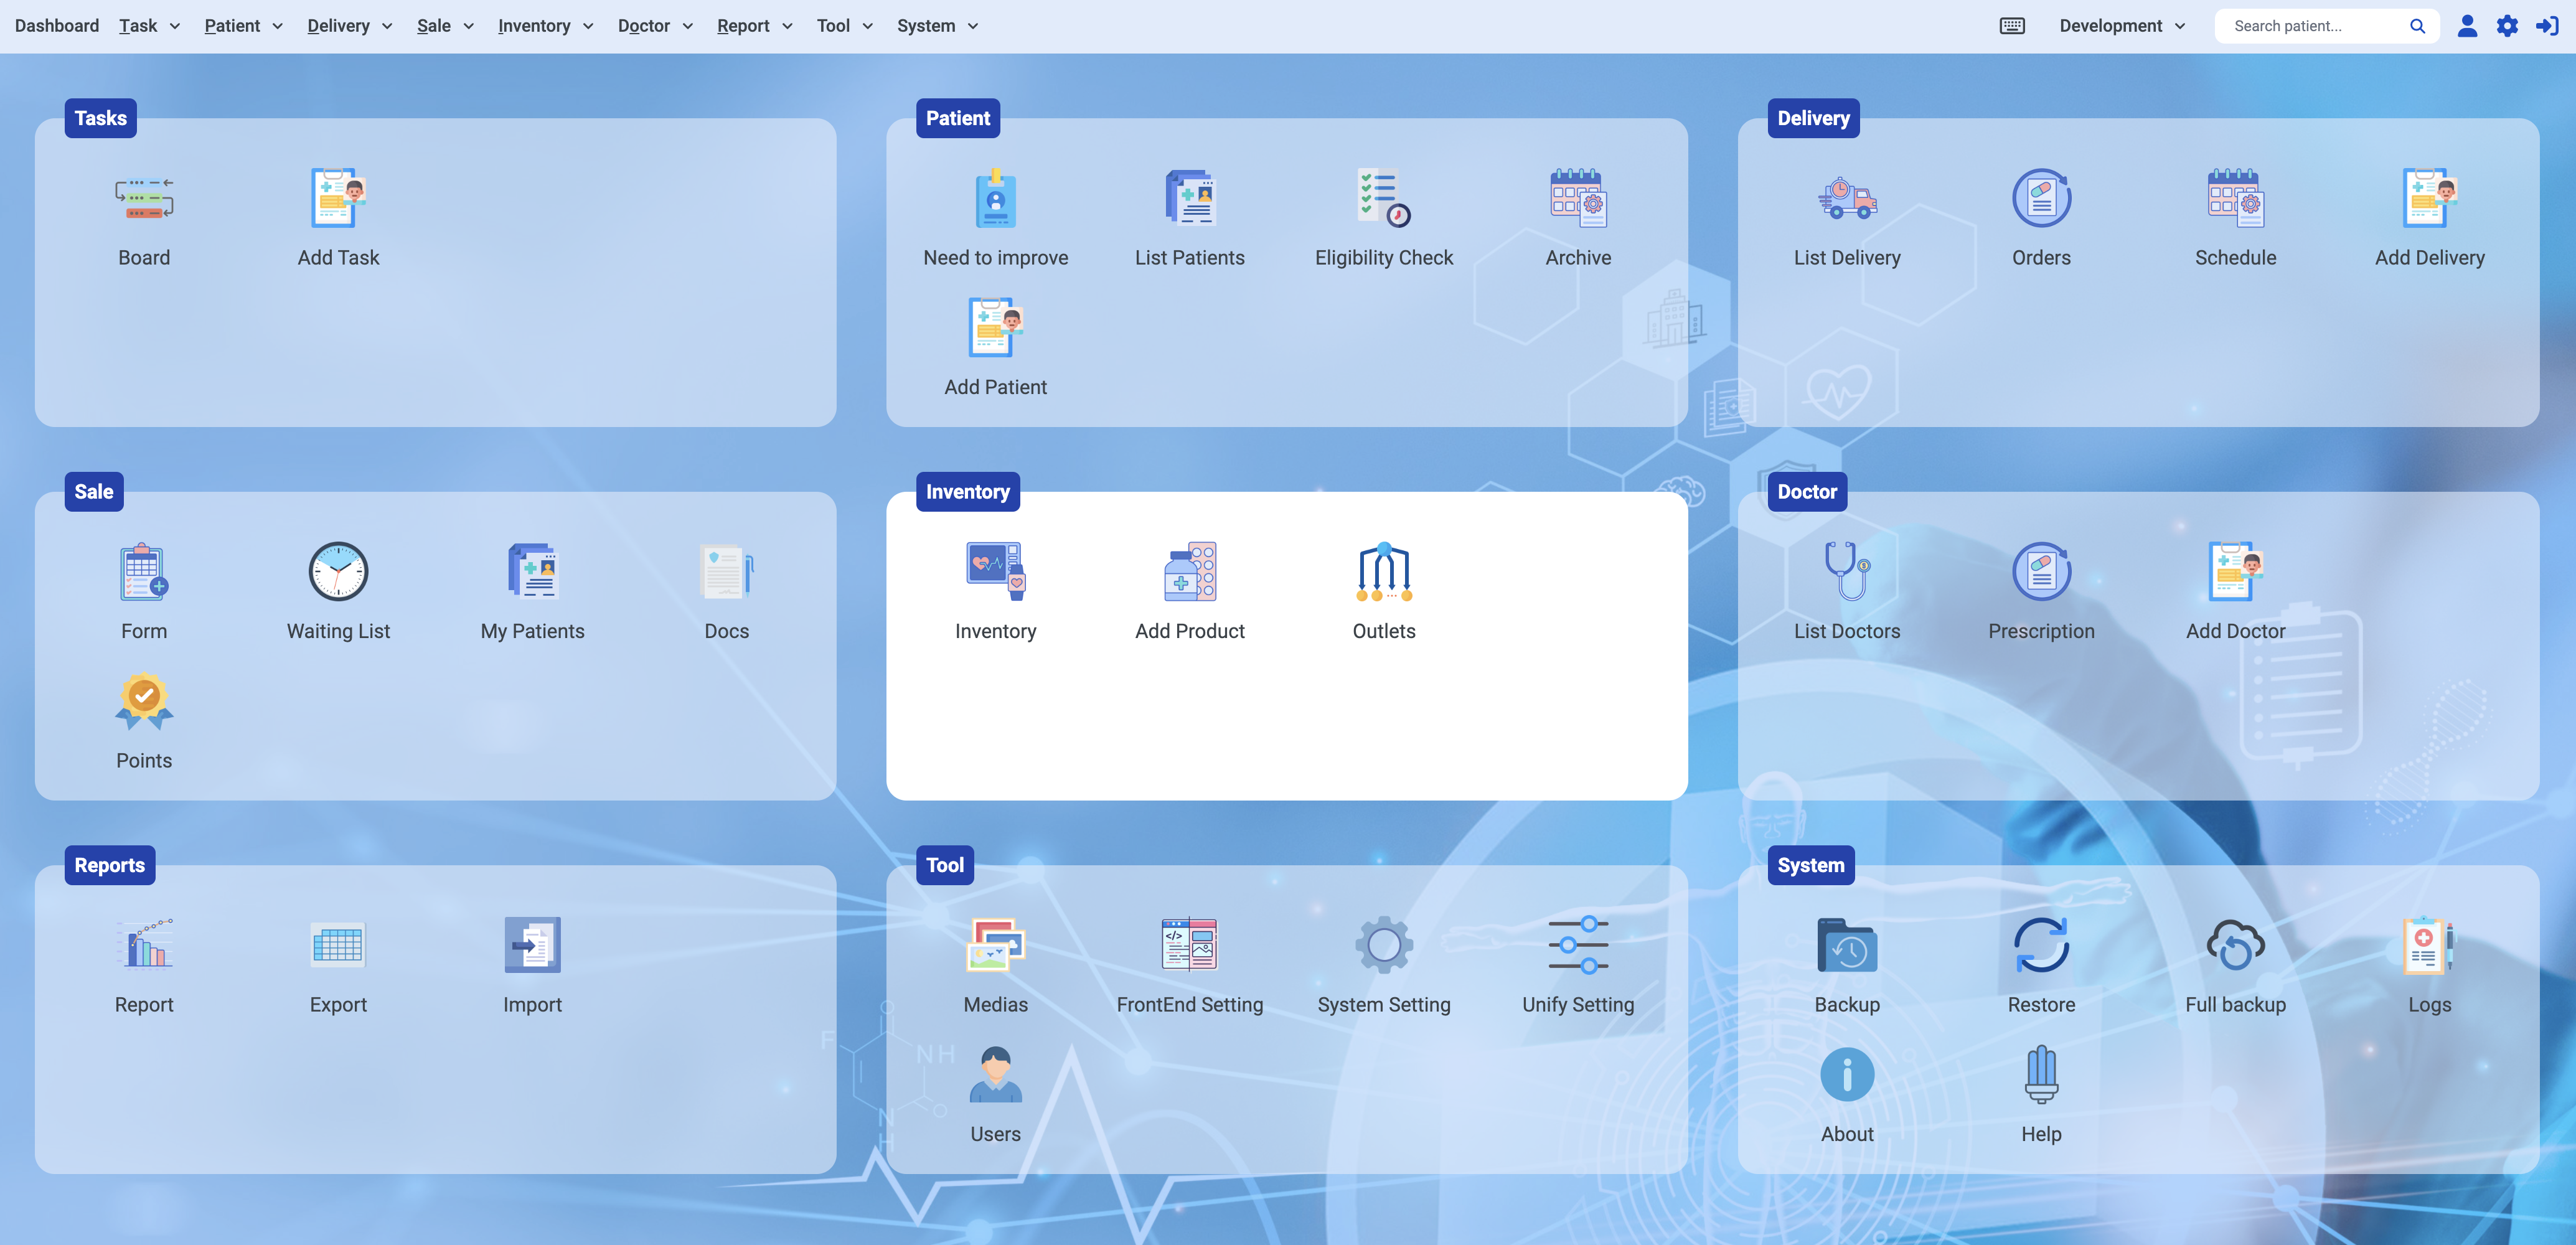Click the Add Patient icon
This screenshot has width=2576, height=1245.
(x=995, y=327)
